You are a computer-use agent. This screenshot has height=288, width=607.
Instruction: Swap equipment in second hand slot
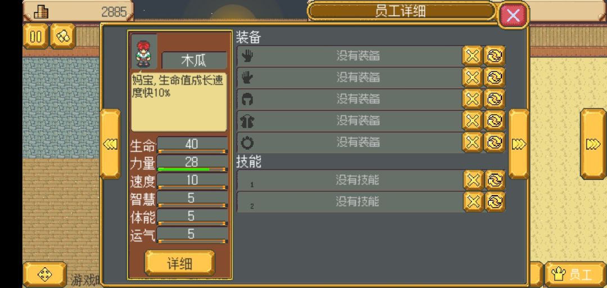point(495,78)
